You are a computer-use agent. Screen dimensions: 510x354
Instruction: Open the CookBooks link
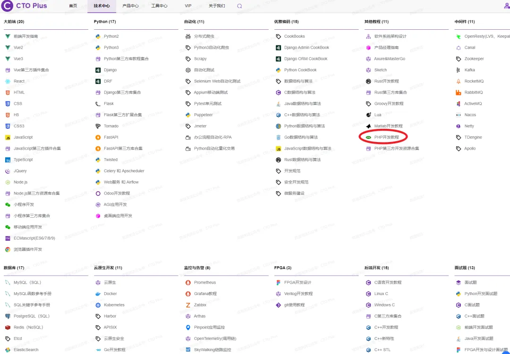(x=294, y=36)
